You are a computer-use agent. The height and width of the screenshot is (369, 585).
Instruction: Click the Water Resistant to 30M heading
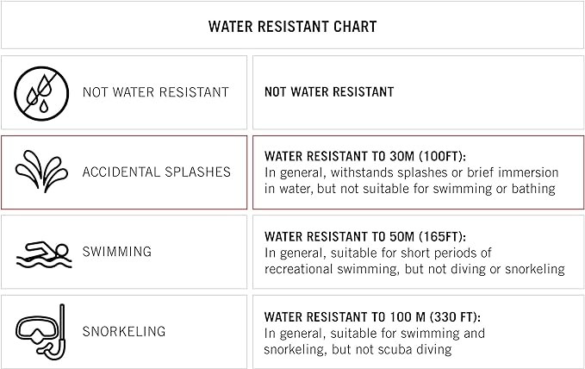365,157
